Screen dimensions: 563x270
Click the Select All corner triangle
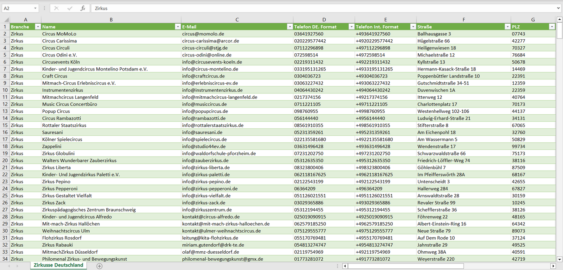point(5,20)
